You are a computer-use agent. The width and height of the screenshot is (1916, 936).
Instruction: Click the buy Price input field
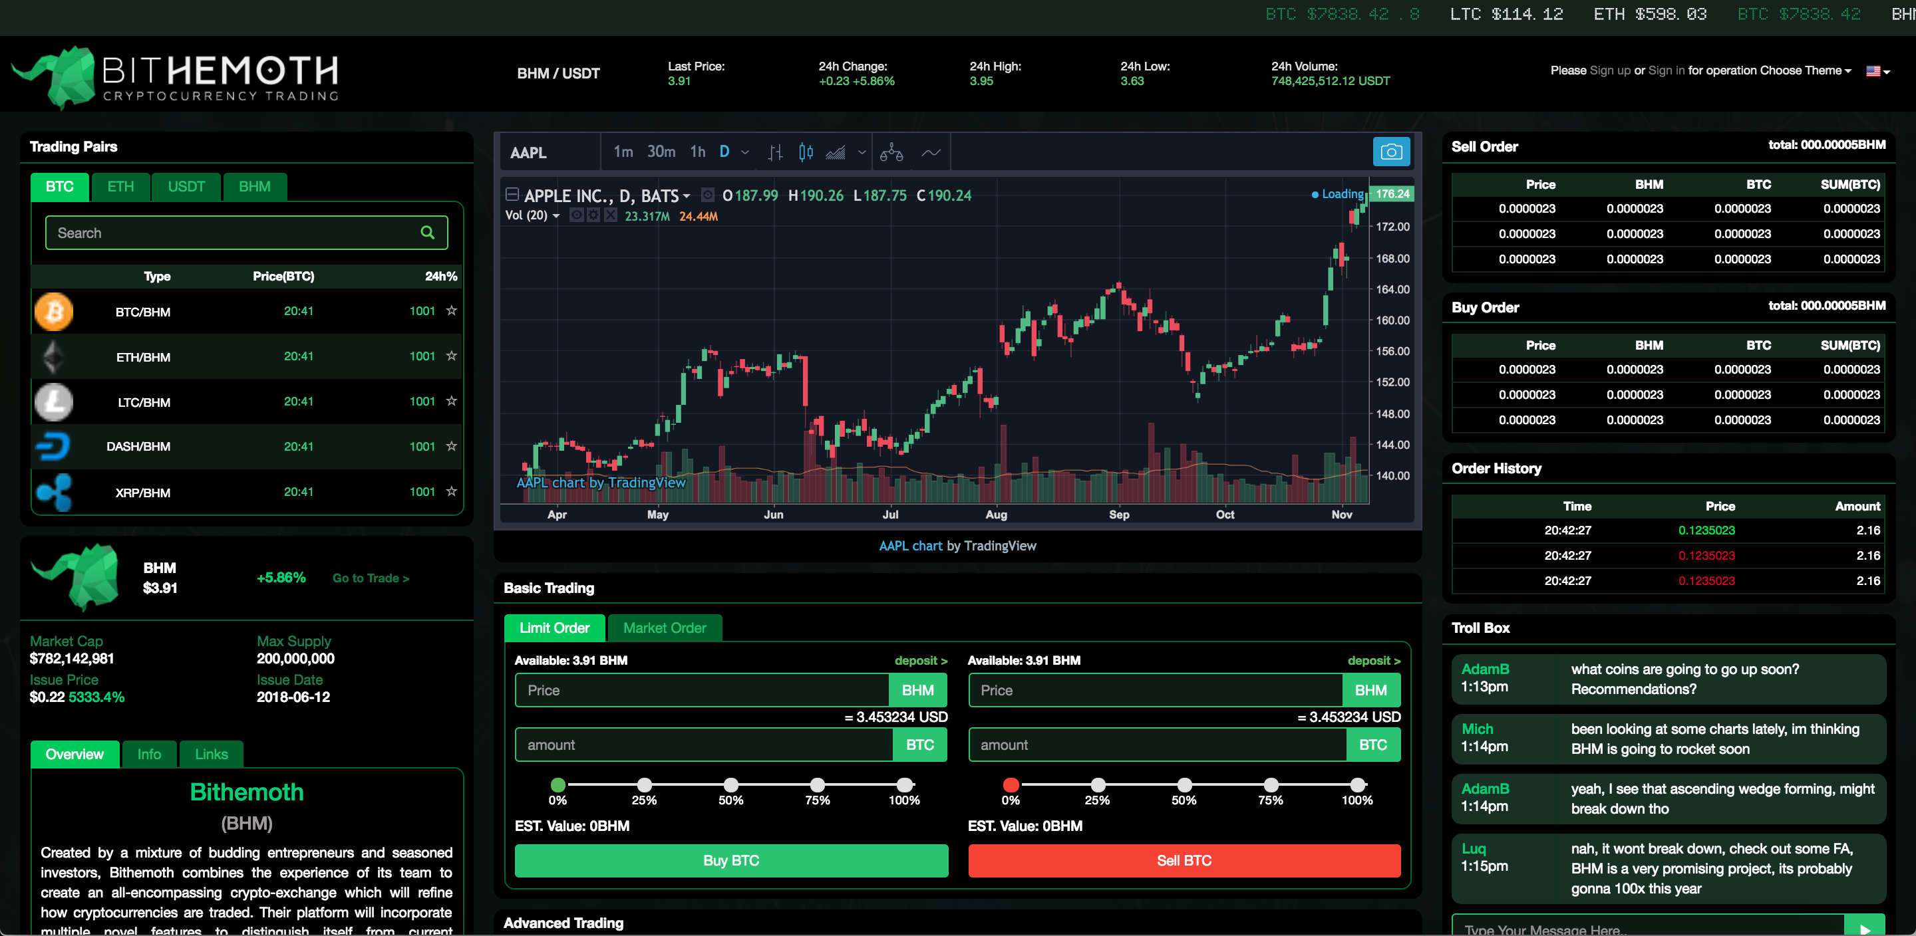coord(701,690)
